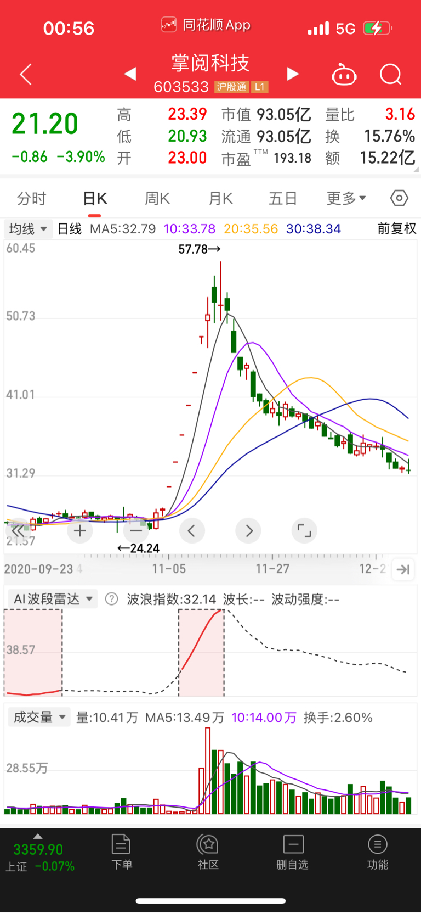The width and height of the screenshot is (421, 913).
Task: Tap the 波浪指数:32.14 label
Action: point(172,599)
